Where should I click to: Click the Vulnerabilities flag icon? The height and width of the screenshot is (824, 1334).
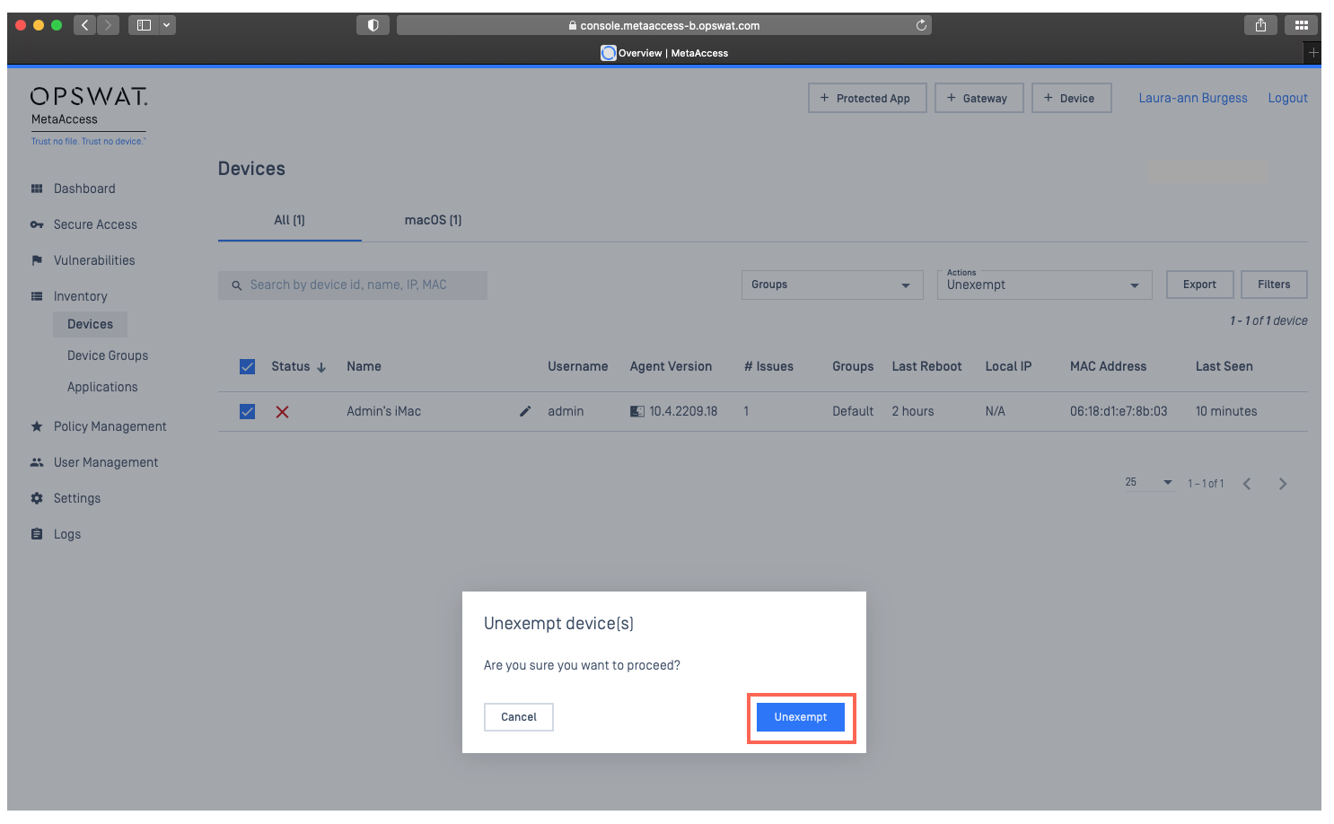[x=37, y=260]
